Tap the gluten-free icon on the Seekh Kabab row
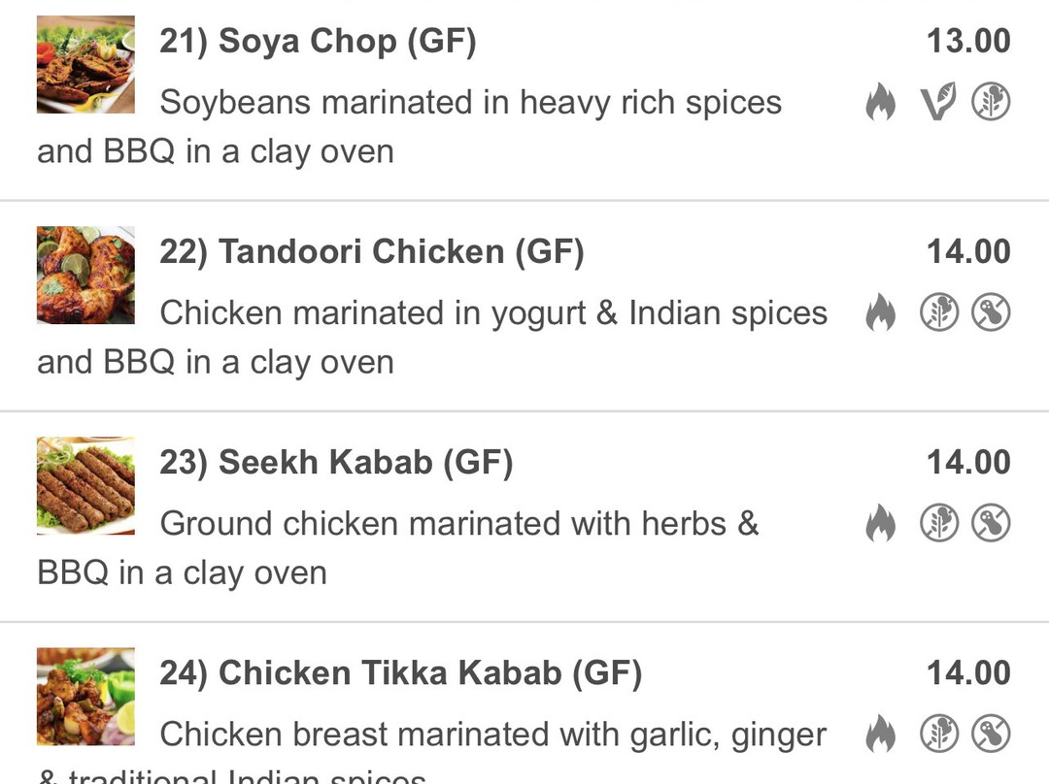Viewport: 1049px width, 784px height. (939, 523)
